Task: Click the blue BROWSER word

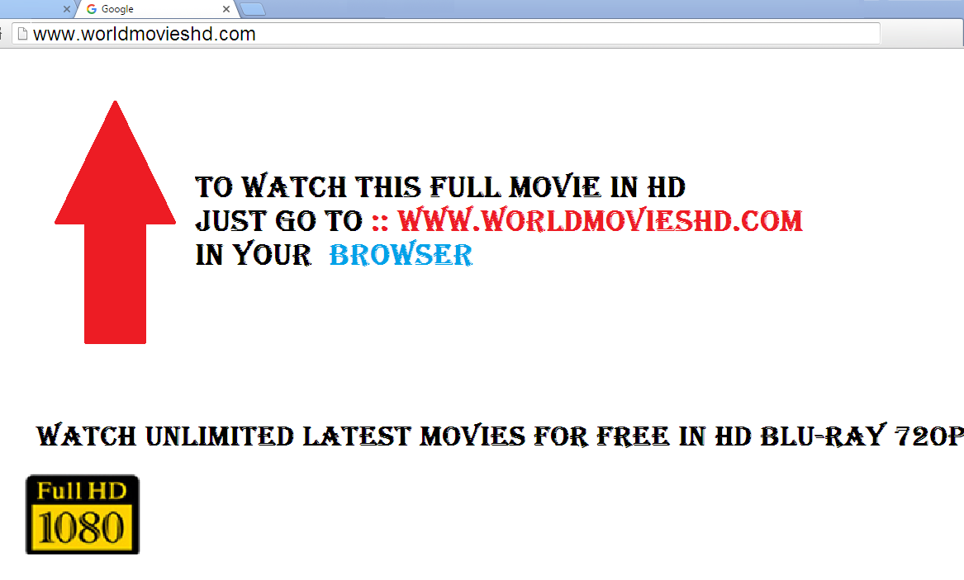Action: (x=401, y=255)
